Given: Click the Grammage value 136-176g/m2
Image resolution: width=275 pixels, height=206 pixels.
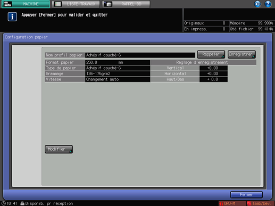Looking at the screenshot, I should 118,73.
